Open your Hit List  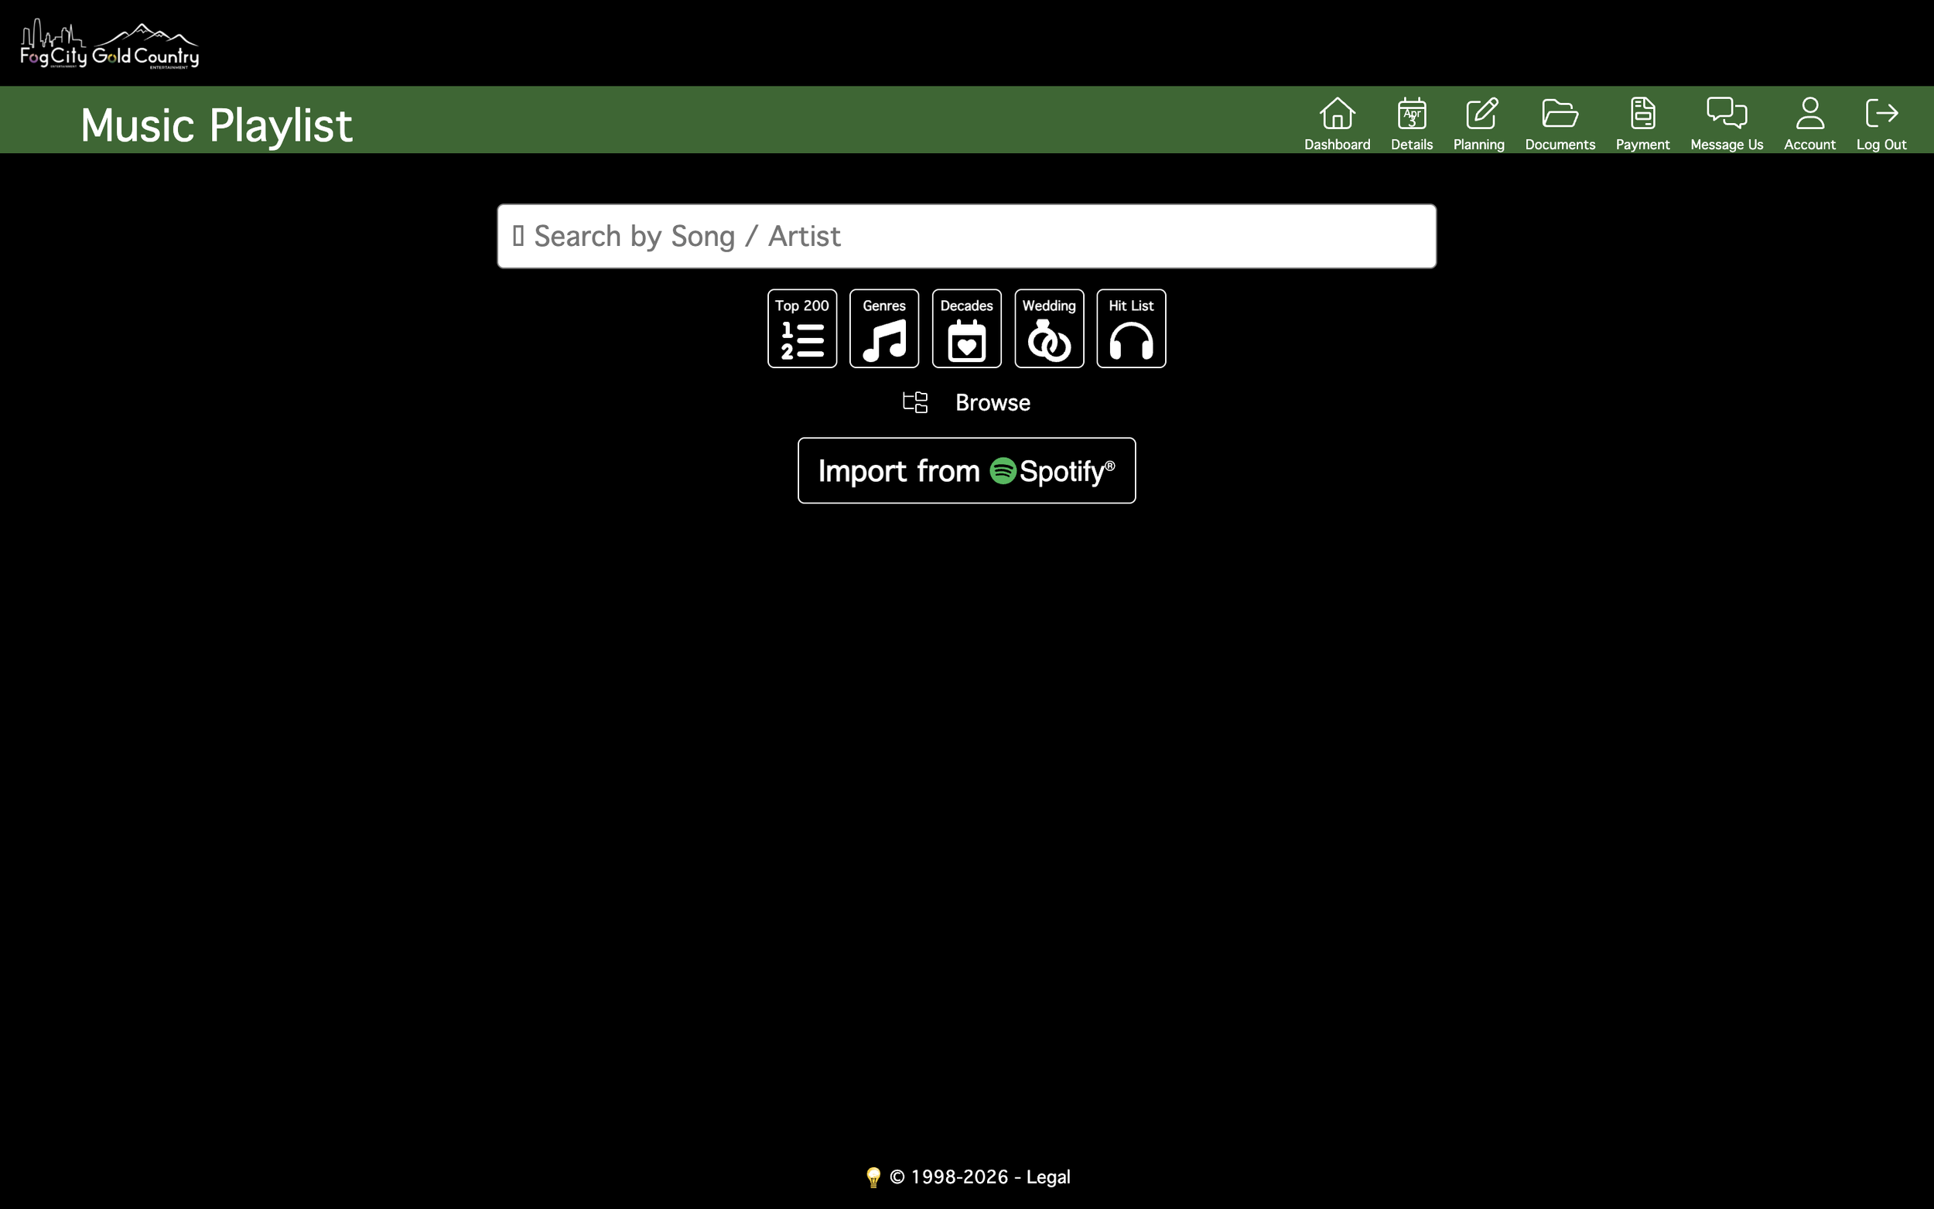(1130, 328)
